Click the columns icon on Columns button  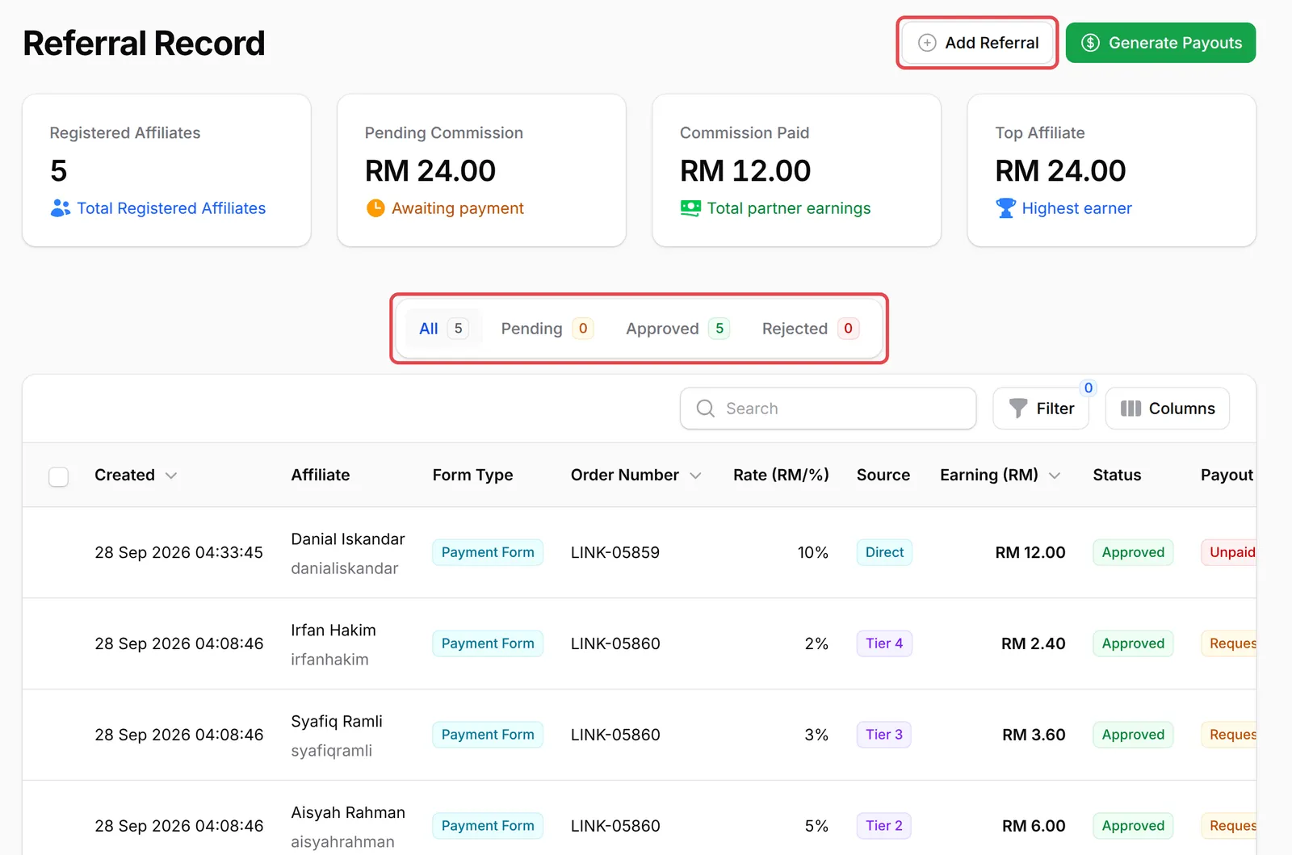(x=1130, y=409)
